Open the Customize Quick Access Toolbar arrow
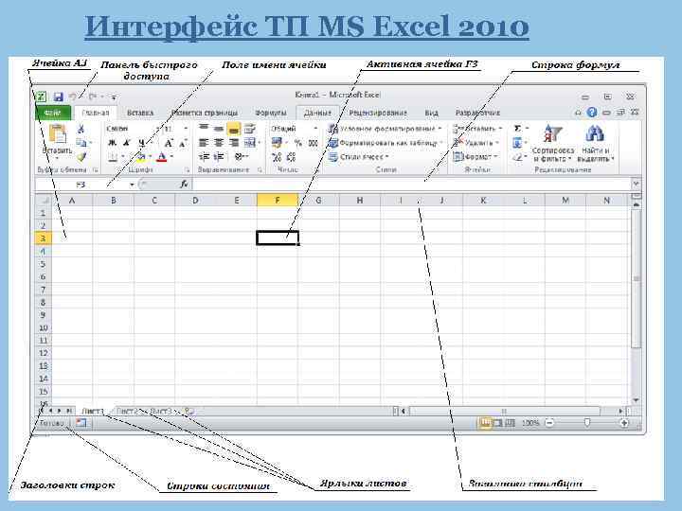Viewport: 682px width, 511px height. [x=114, y=97]
